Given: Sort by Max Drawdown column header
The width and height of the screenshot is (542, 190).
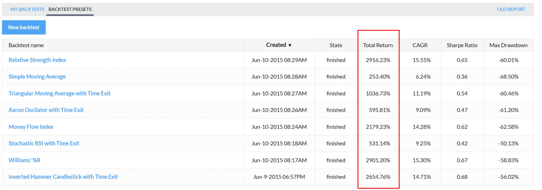Looking at the screenshot, I should point(508,45).
